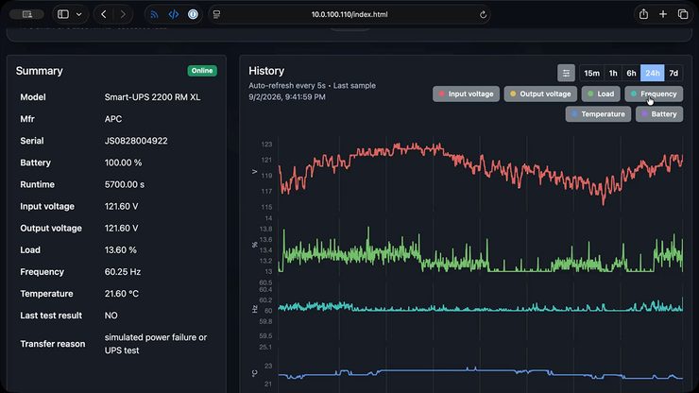Click the battery value 100.00 %
Viewport: 699px width, 393px height.
click(x=123, y=162)
